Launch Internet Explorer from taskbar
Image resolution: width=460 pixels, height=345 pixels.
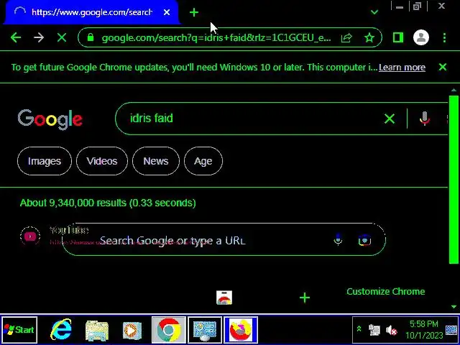pyautogui.click(x=60, y=330)
